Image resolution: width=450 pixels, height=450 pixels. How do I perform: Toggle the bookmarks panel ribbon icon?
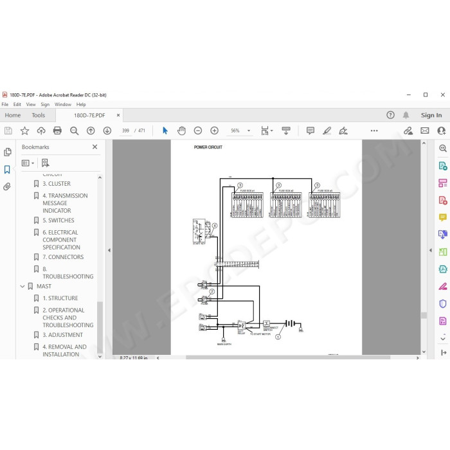coord(7,170)
